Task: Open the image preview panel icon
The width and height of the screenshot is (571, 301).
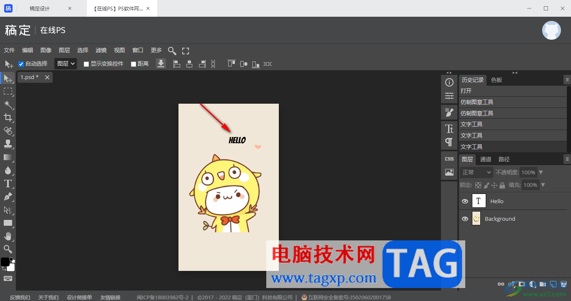Action: pos(449,172)
